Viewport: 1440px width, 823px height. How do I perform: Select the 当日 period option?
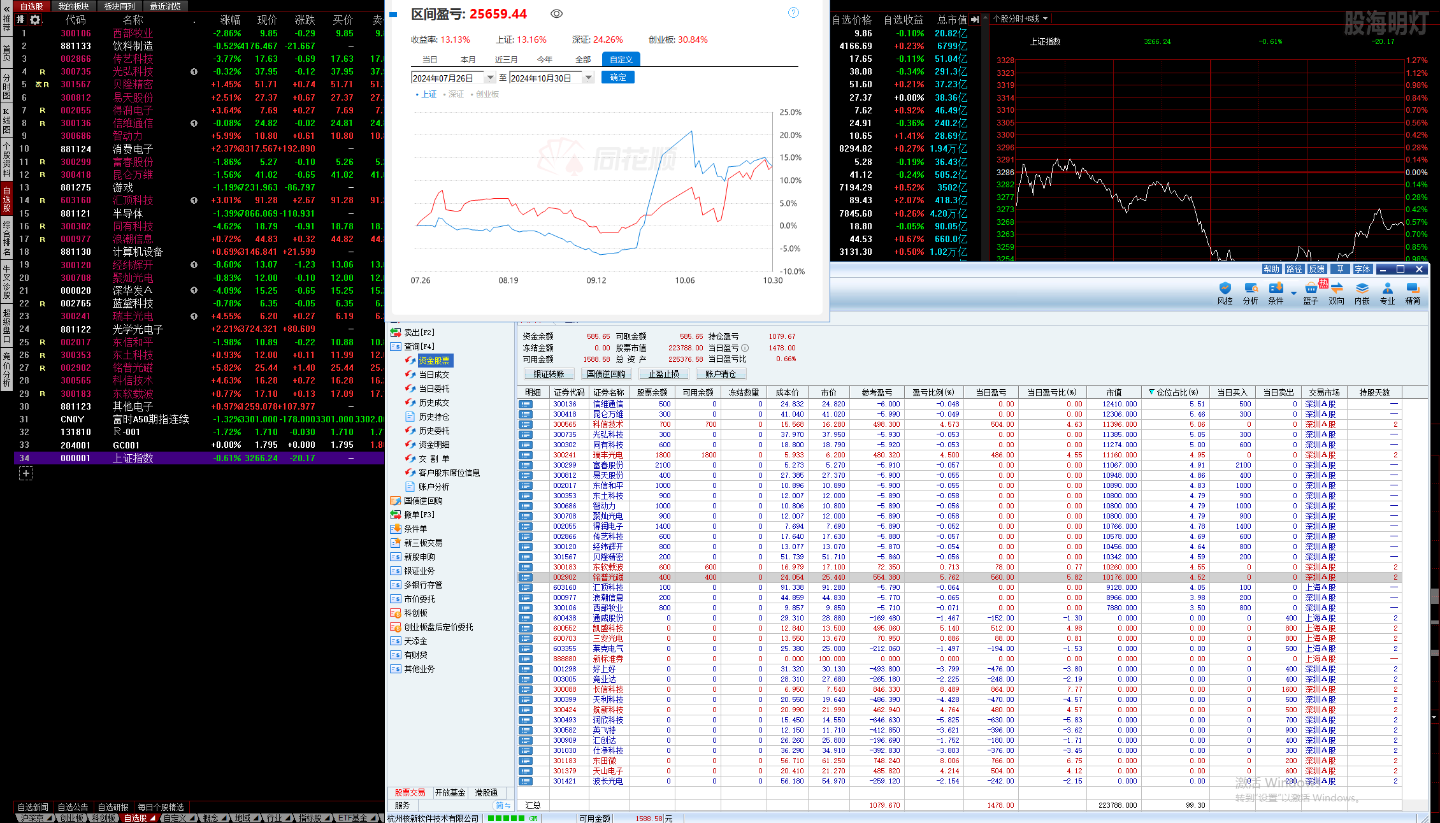430,60
